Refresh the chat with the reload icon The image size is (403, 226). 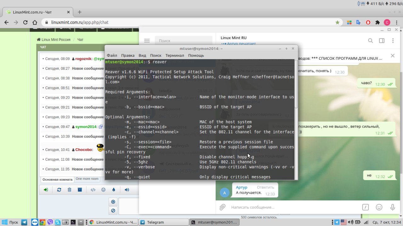[59, 190]
